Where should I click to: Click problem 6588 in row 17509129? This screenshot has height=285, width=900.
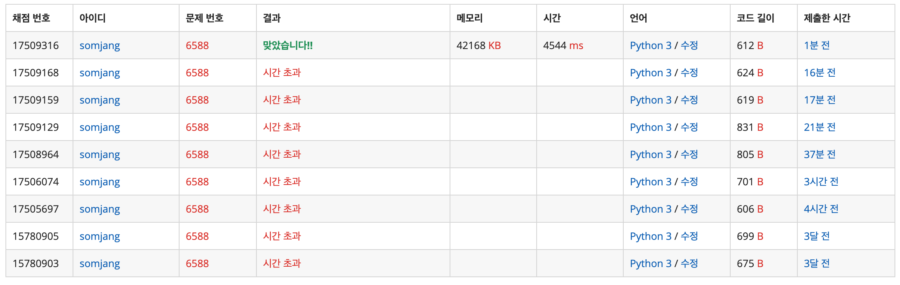197,127
